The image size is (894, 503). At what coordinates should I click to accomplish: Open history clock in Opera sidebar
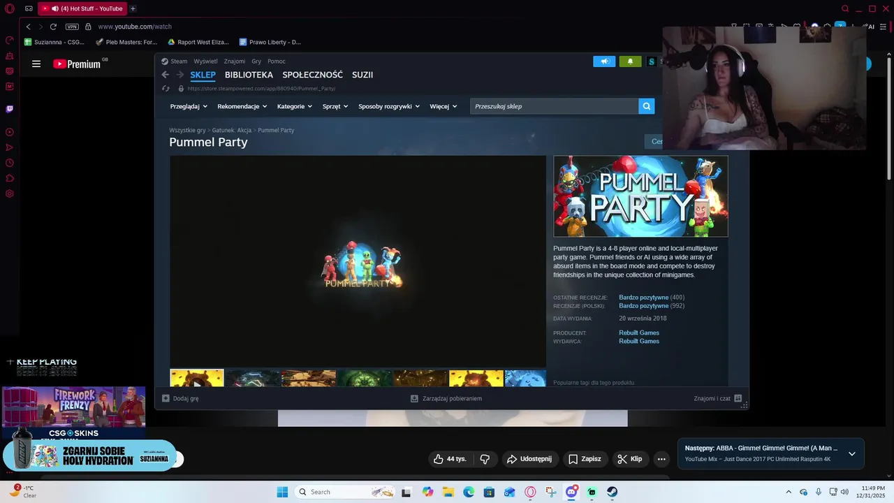[10, 163]
